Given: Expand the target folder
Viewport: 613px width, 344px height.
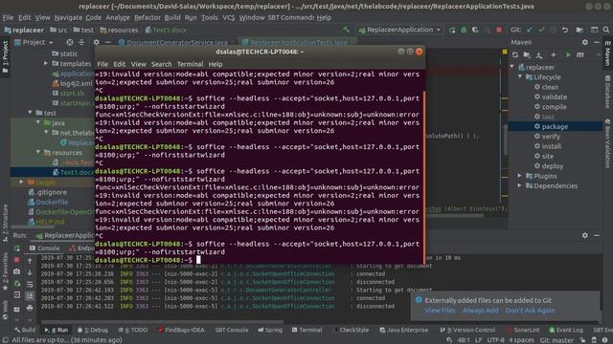Looking at the screenshot, I should pos(21,182).
